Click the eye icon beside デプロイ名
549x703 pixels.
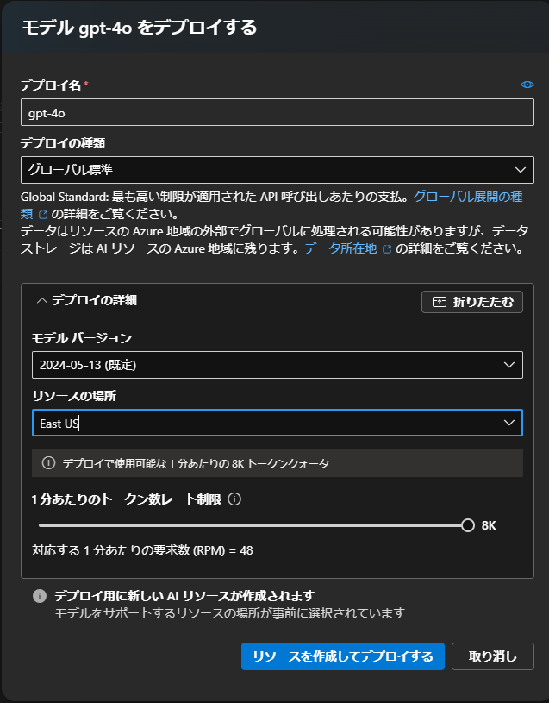[x=527, y=85]
